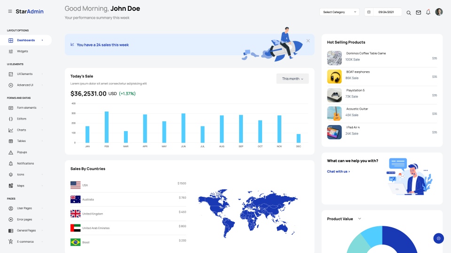
Task: Open the mail envelope icon
Action: point(419,13)
